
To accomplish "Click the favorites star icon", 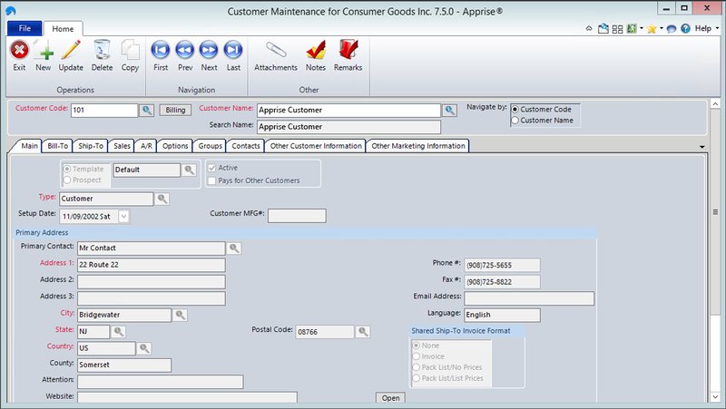I will [x=652, y=29].
